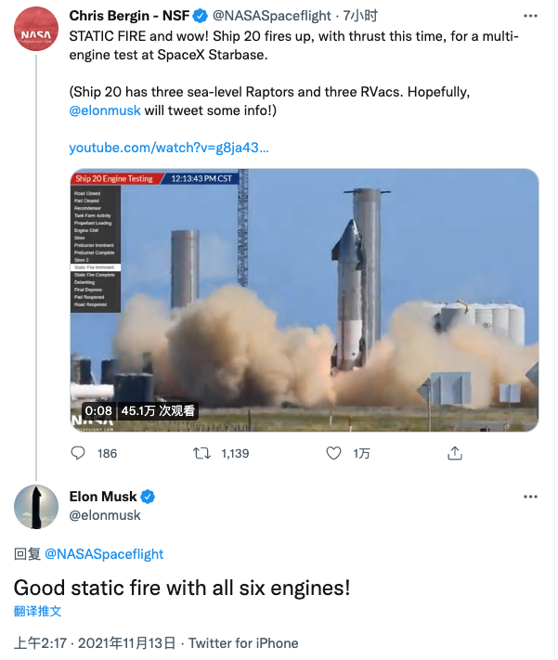Image resolution: width=558 pixels, height=660 pixels.
Task: Click the Chris Bergin - NSF name
Action: pyautogui.click(x=128, y=17)
